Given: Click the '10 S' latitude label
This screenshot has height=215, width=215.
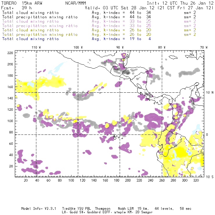Looking at the screenshot, I should (x=210, y=177).
